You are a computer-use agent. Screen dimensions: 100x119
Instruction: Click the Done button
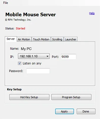pyautogui.click(x=86, y=111)
